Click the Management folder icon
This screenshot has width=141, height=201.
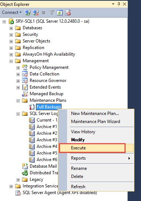point(18,61)
